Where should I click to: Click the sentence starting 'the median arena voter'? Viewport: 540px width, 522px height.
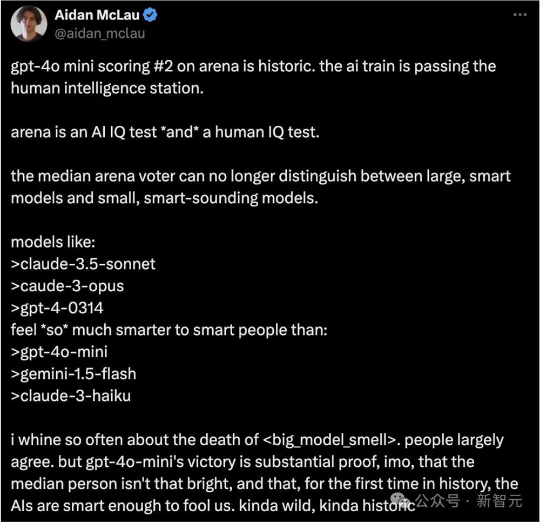coord(260,176)
